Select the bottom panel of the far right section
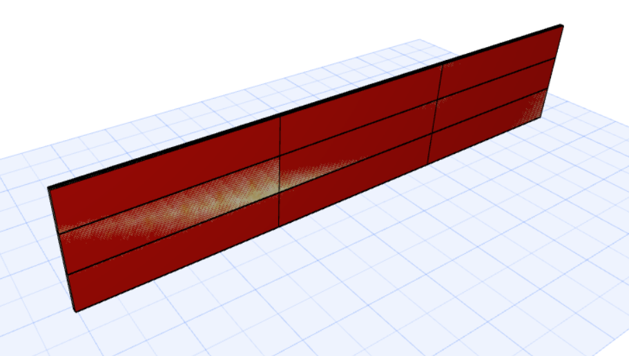 (486, 128)
